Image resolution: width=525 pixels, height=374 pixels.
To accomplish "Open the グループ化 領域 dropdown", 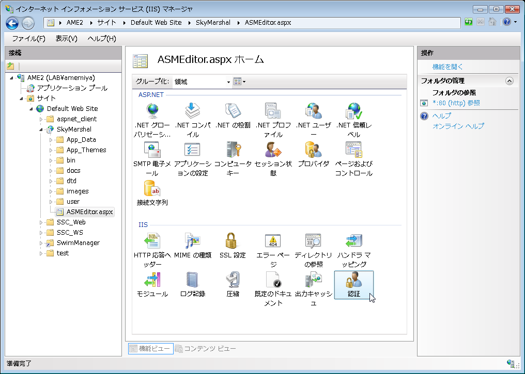I will coord(202,82).
